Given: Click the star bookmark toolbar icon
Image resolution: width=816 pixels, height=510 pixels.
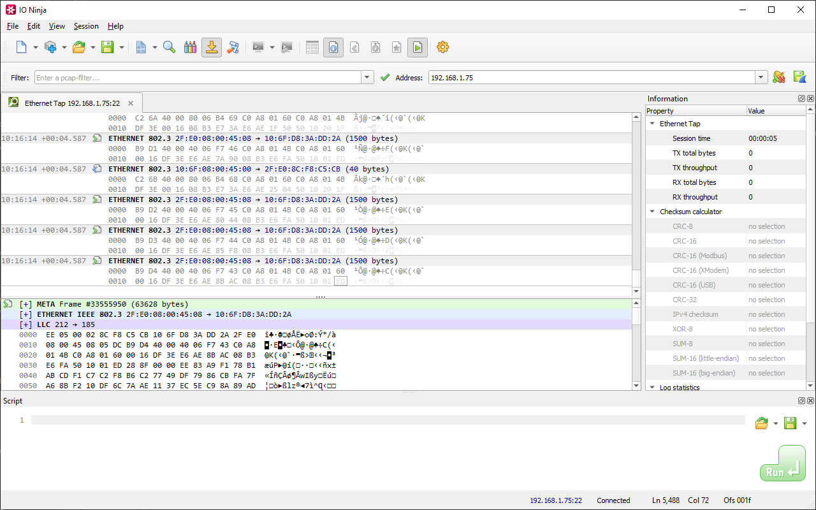Looking at the screenshot, I should (397, 47).
